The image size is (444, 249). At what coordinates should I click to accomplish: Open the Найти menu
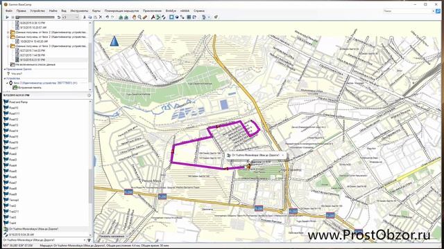(53, 11)
